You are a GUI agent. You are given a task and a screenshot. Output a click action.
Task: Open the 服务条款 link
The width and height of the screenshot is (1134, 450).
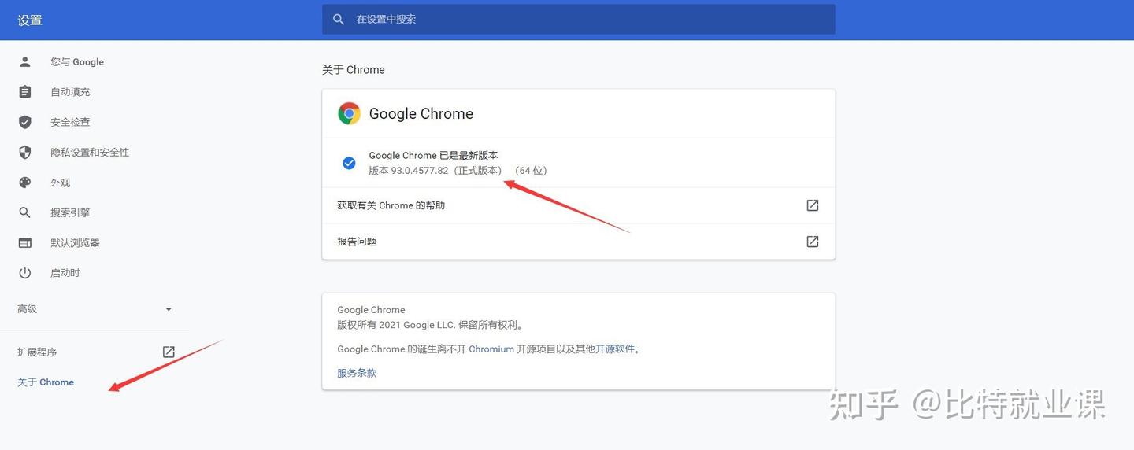click(357, 373)
